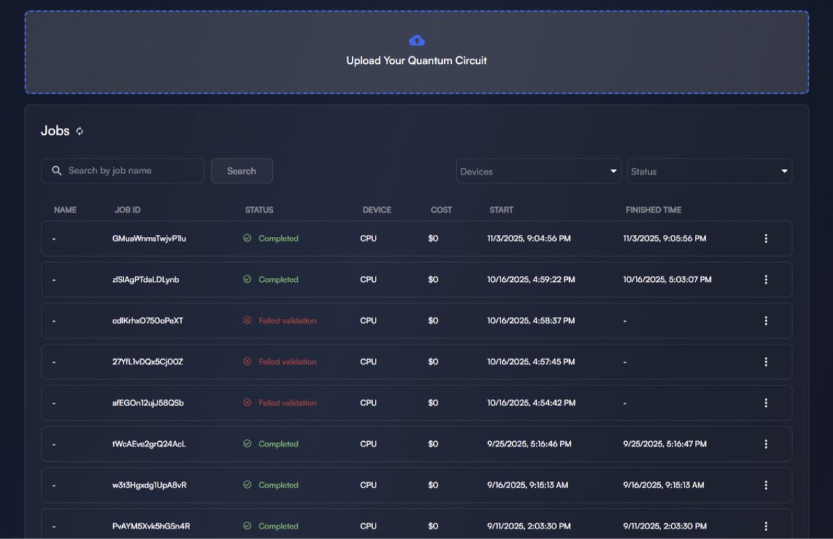This screenshot has height=539, width=833.
Task: Click Completed status for tWcAEve2grQ24AcL
Action: click(x=278, y=444)
